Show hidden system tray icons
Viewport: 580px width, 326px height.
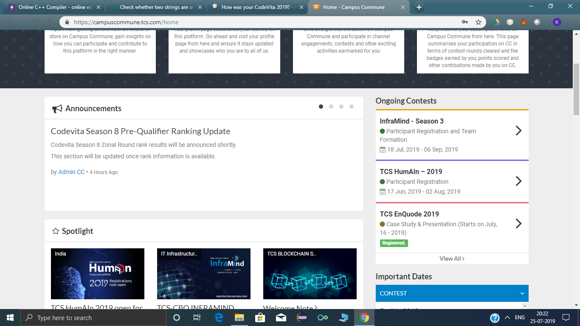[x=507, y=318]
